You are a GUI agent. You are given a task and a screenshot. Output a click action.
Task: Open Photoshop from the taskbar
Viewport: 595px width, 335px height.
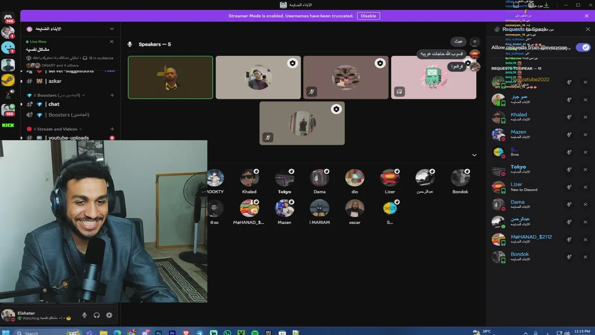[x=159, y=333]
